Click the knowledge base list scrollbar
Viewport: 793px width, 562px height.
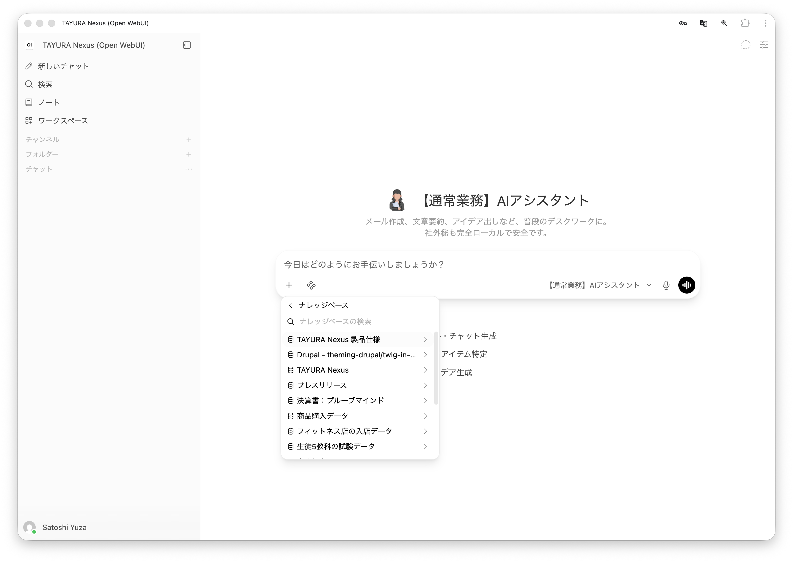point(436,368)
